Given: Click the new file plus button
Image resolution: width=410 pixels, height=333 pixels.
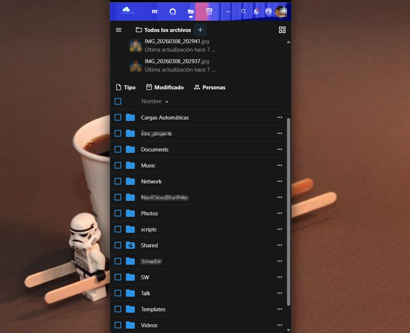Looking at the screenshot, I should 200,30.
